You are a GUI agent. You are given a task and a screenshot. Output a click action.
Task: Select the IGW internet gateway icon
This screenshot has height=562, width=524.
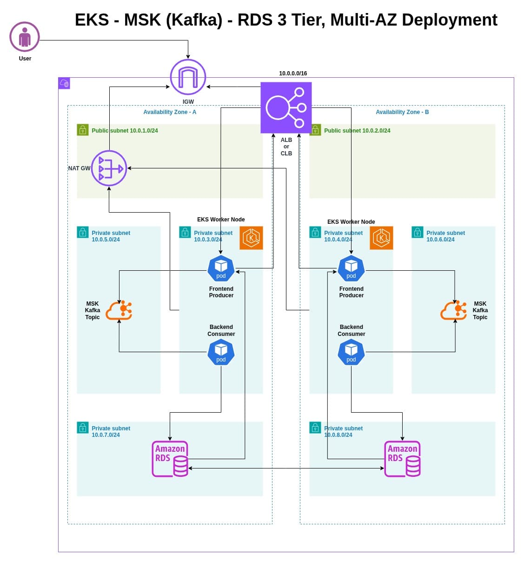[188, 77]
